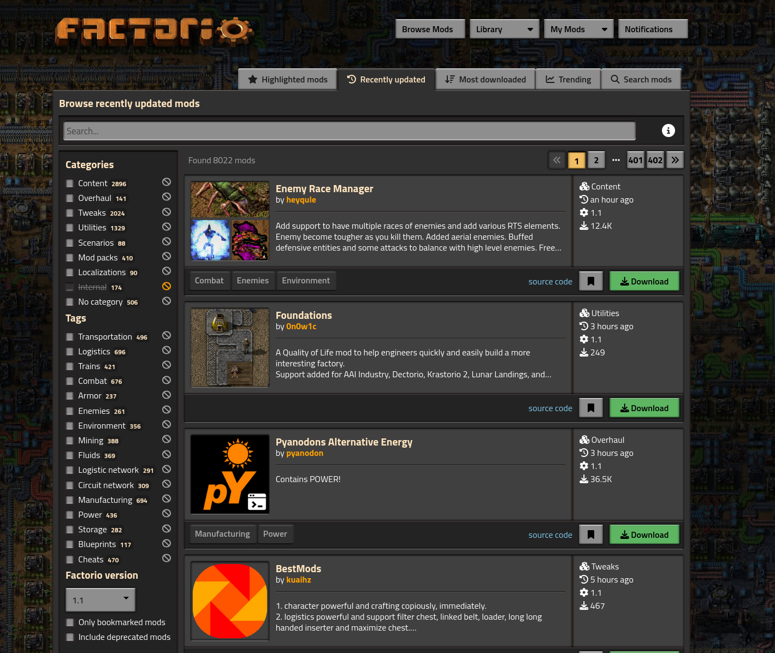Exclude Localizations category with ban icon

[167, 271]
